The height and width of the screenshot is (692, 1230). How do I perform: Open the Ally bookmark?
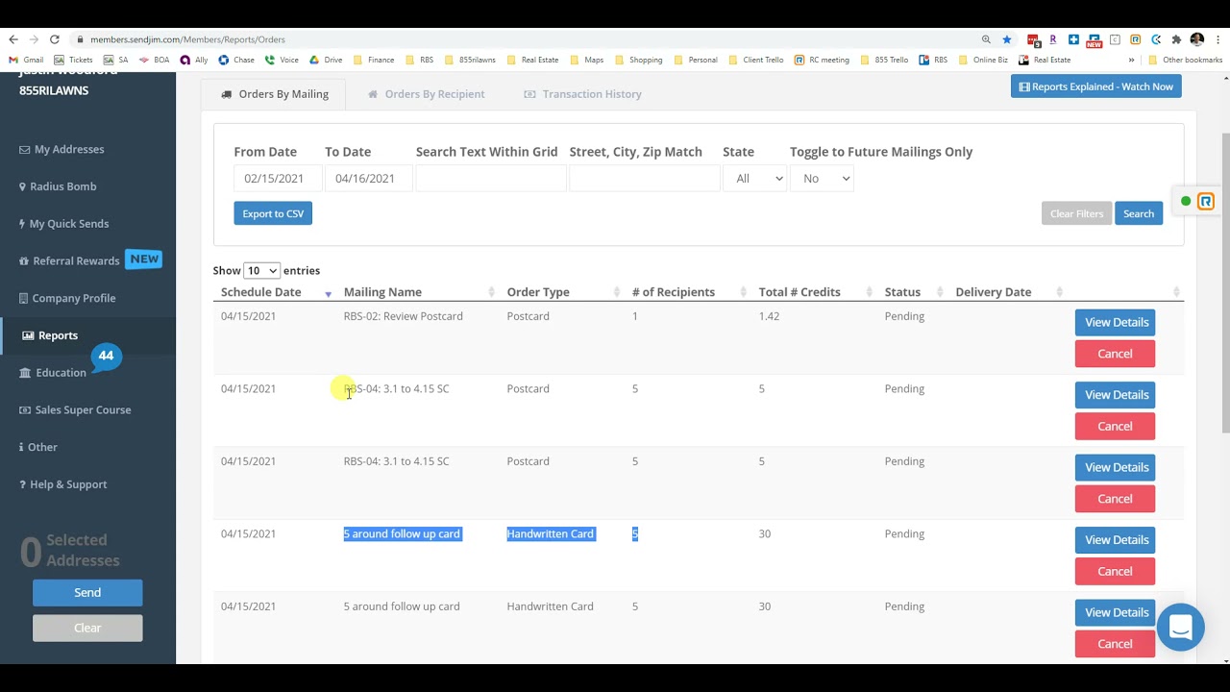(194, 60)
